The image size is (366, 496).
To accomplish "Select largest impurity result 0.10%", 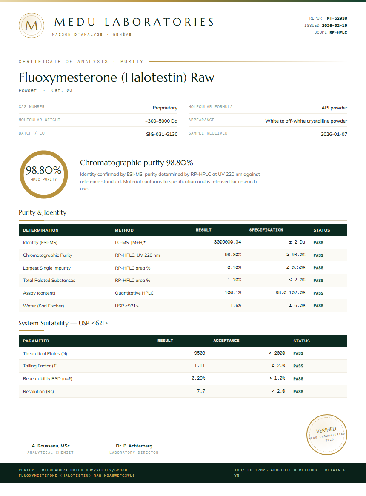I will point(234,268).
